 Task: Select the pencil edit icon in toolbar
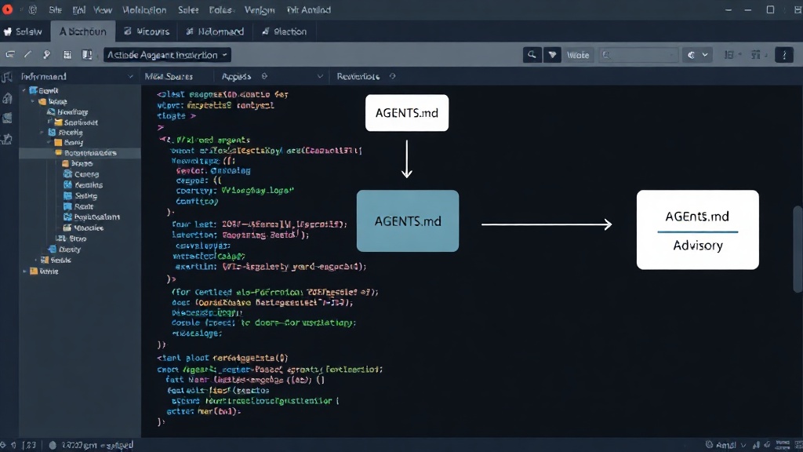(x=27, y=55)
